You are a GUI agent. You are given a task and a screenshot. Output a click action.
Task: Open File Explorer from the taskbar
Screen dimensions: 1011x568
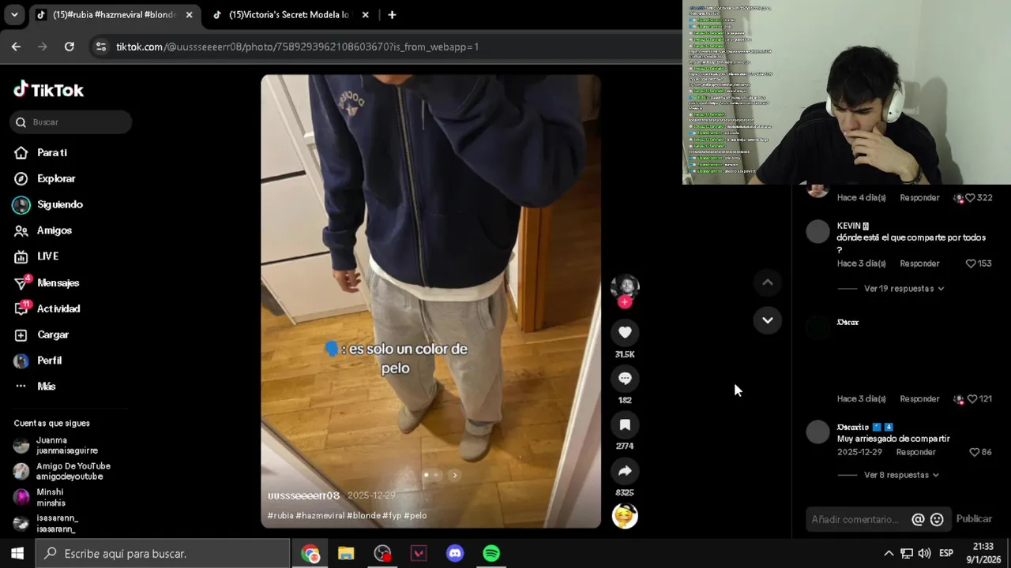pos(346,554)
